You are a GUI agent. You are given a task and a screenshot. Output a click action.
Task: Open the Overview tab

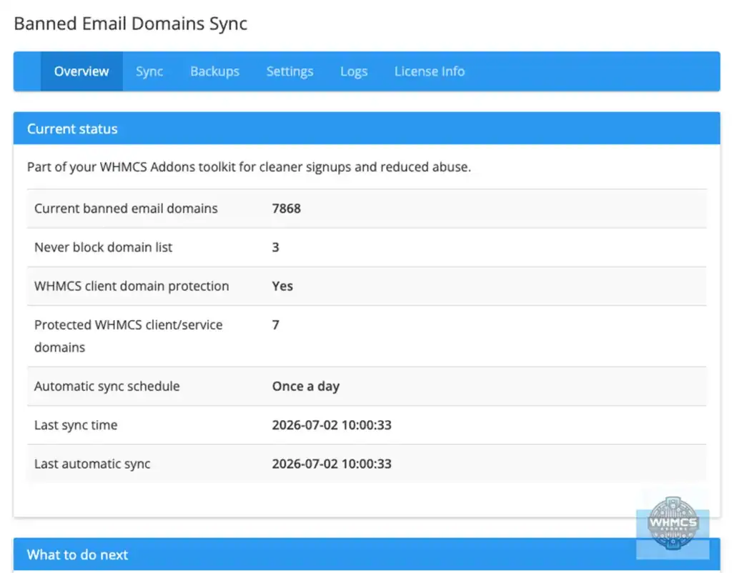[x=81, y=71]
